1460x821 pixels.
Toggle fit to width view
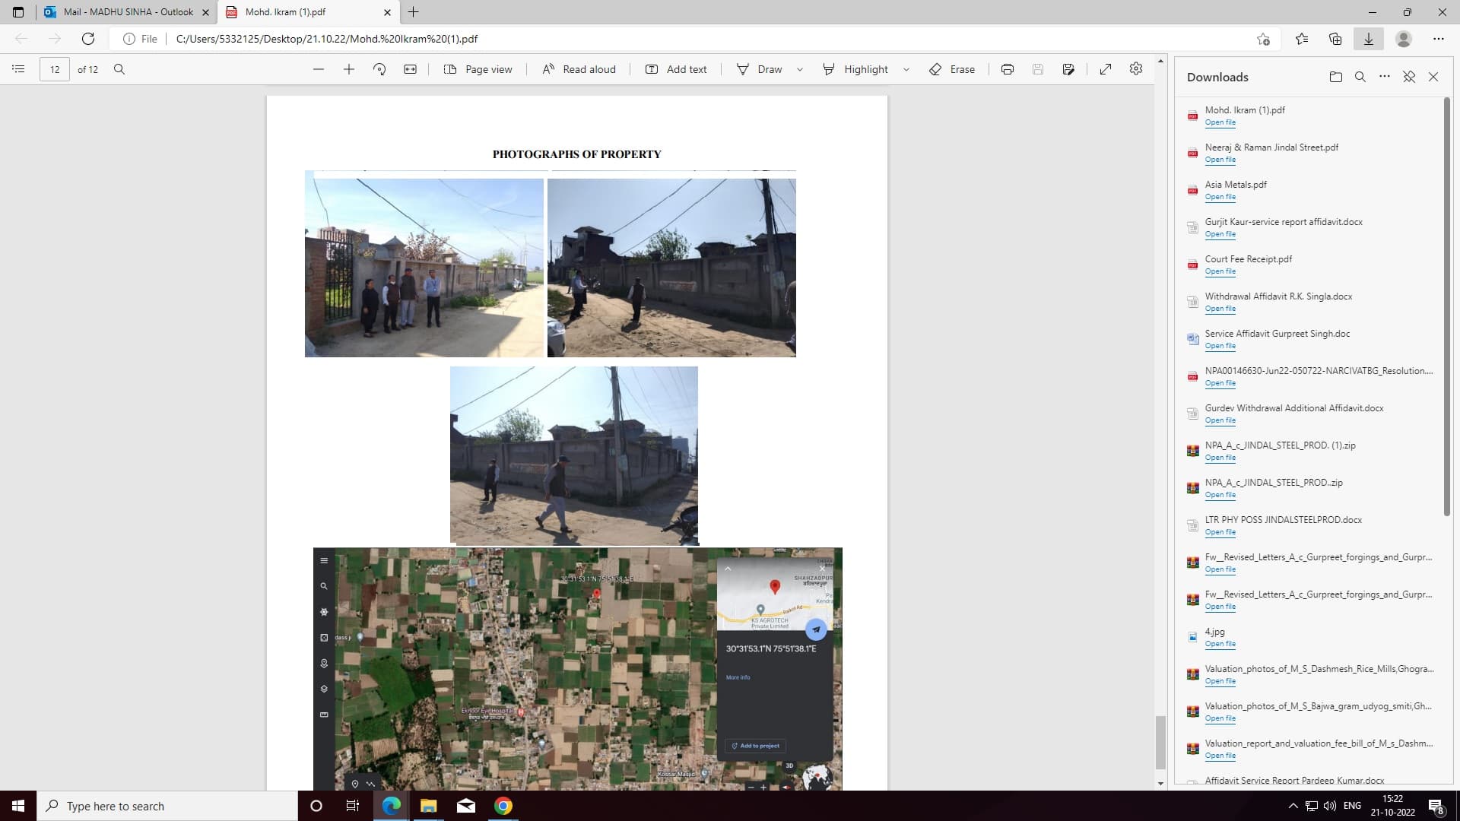pyautogui.click(x=410, y=69)
